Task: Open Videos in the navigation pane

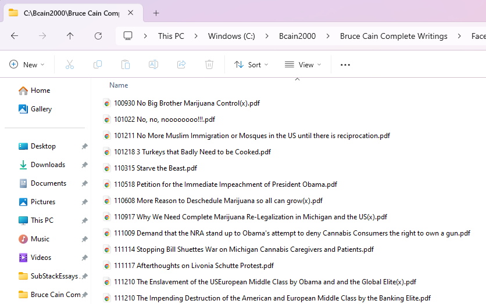Action: (x=41, y=258)
